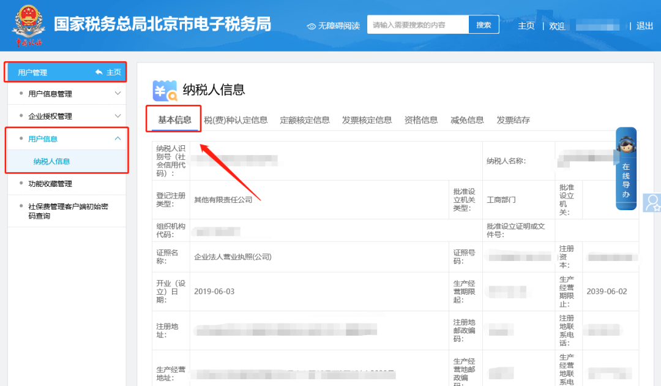Select 纳税人信息 in the sidebar
661x386 pixels.
(x=51, y=162)
